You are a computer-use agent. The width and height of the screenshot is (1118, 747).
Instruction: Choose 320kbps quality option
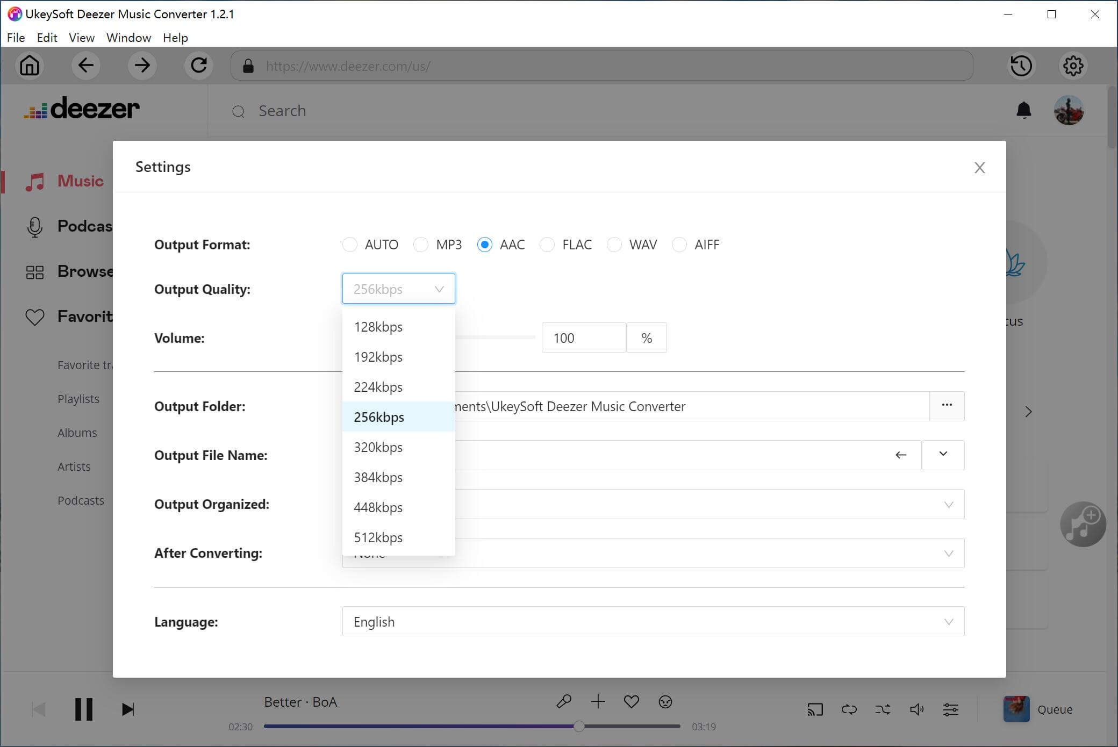coord(399,447)
